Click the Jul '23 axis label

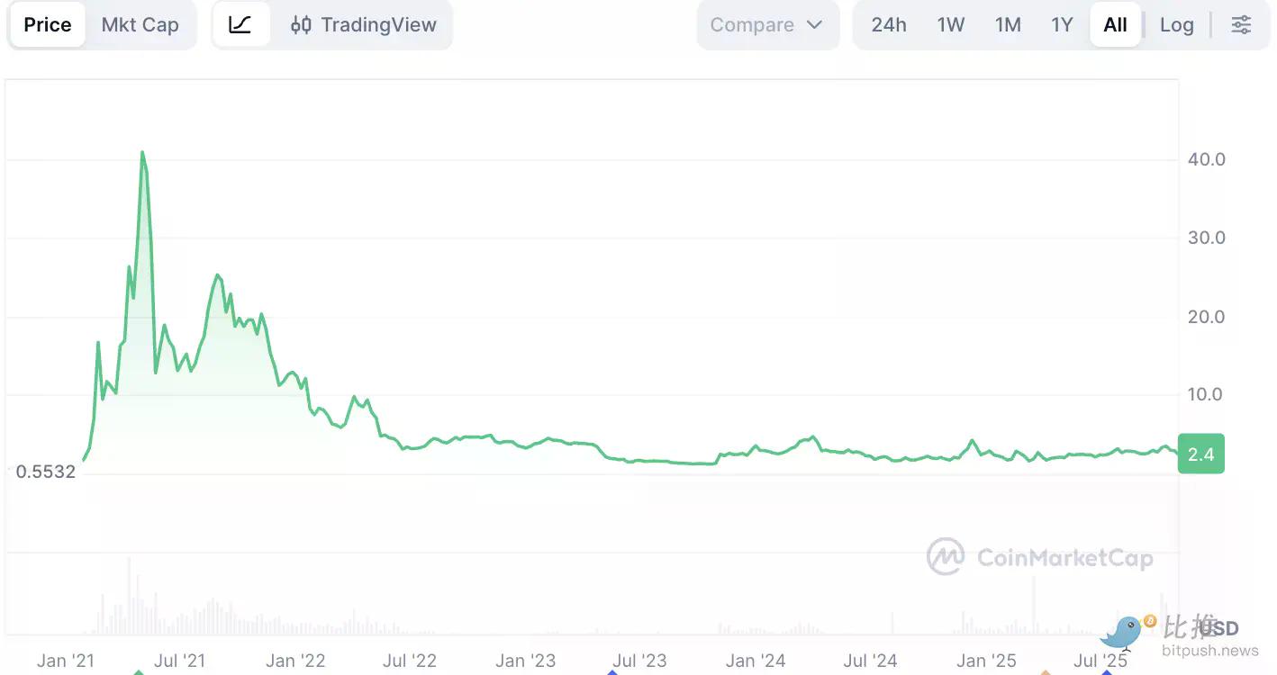tap(639, 660)
